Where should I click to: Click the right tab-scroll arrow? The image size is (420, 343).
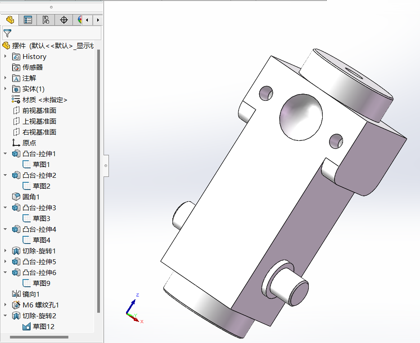tap(98, 20)
